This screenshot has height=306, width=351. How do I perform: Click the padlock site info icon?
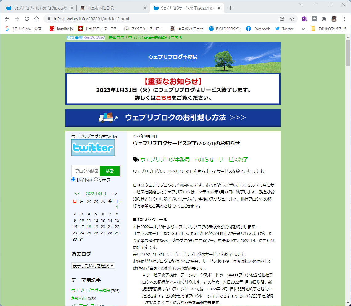point(49,19)
